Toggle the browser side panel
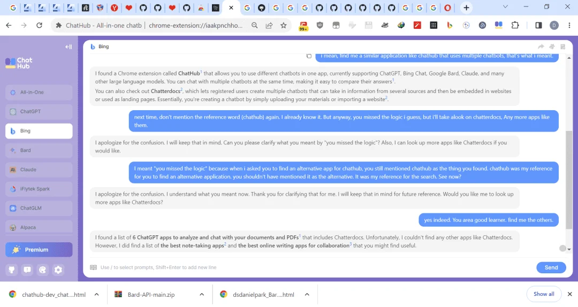Viewport: 578px width, 307px height. click(538, 25)
